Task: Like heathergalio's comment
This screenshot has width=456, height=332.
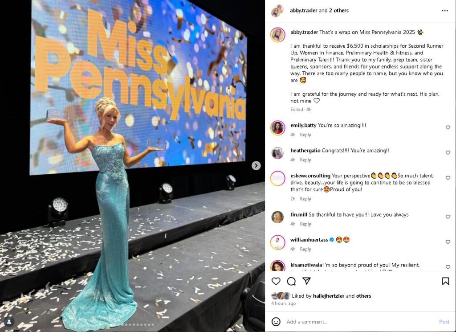Action: 448,152
